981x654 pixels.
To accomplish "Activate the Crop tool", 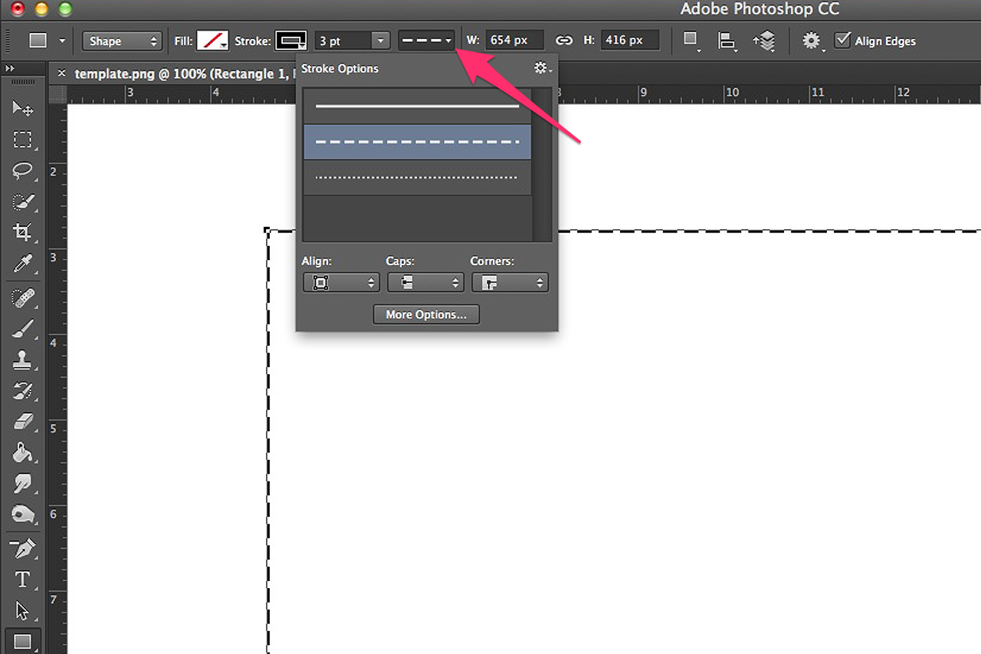I will coord(23,232).
